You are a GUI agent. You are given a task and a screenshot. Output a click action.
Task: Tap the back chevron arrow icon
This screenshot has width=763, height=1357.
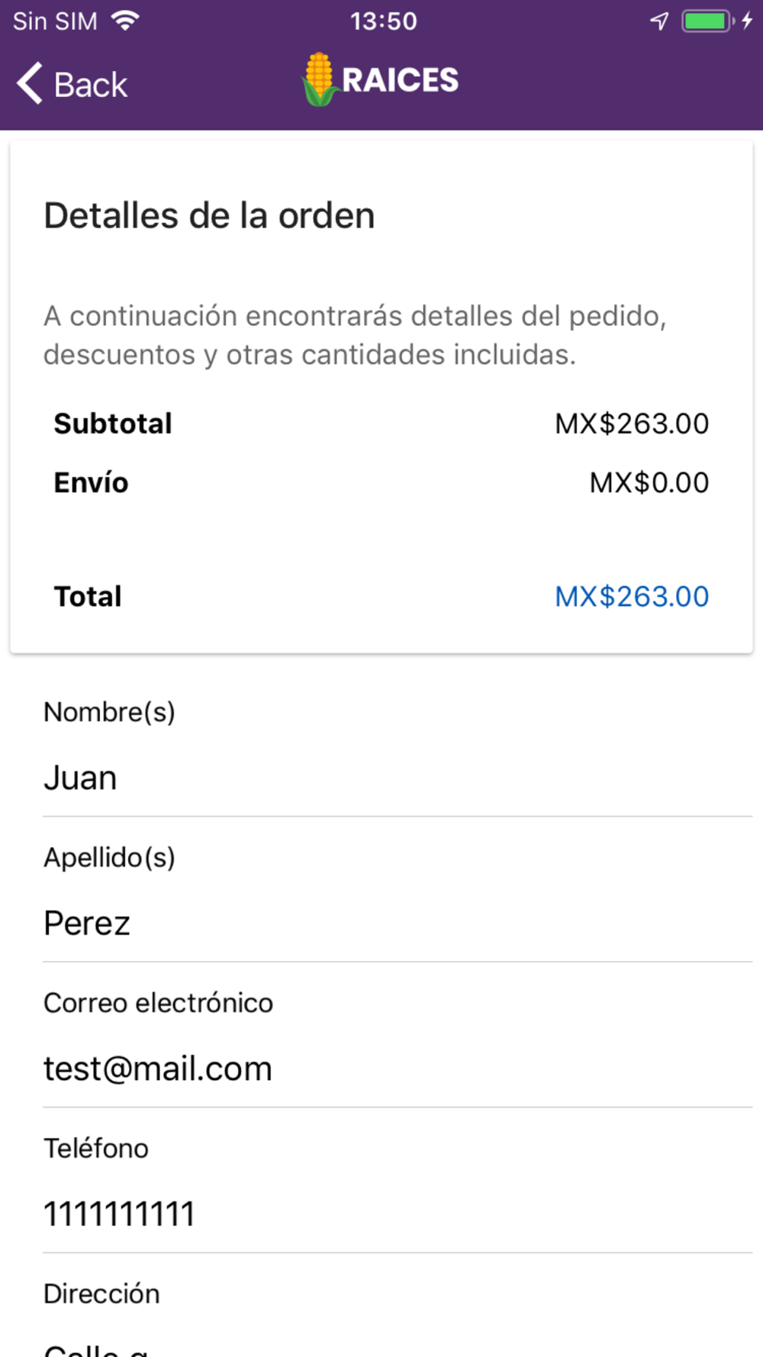[x=31, y=83]
